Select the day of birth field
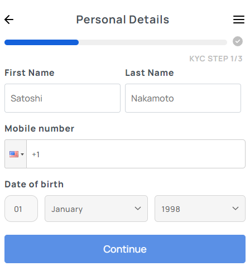Viewport: 250px width, 271px height. tap(21, 209)
